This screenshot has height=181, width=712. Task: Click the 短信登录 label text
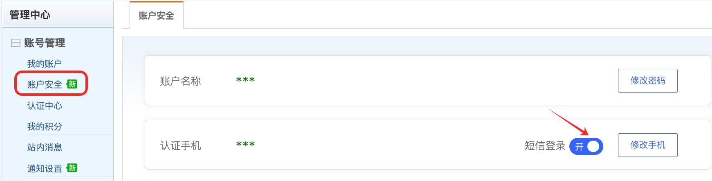(x=544, y=146)
